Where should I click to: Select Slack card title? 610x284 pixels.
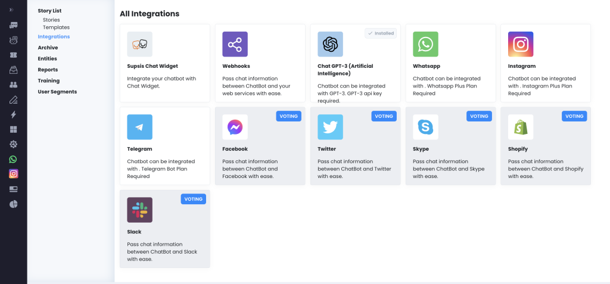134,232
